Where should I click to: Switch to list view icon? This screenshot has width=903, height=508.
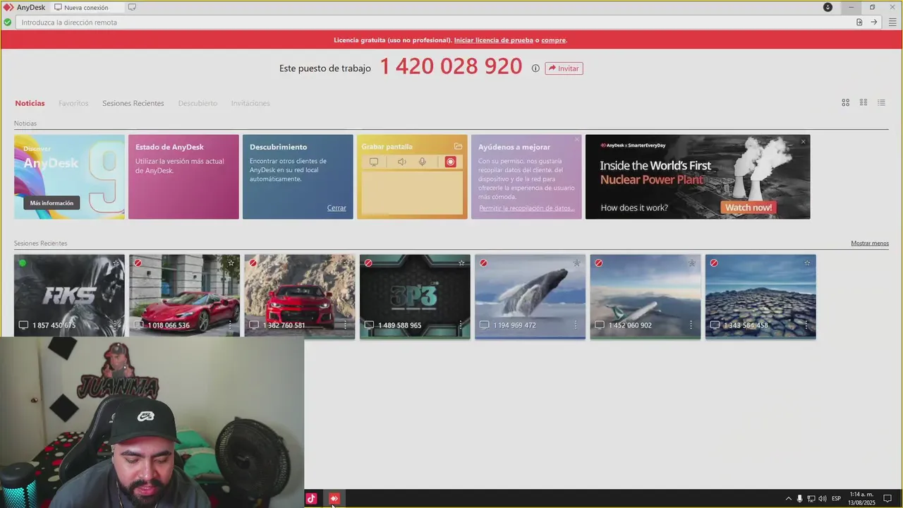tap(881, 102)
